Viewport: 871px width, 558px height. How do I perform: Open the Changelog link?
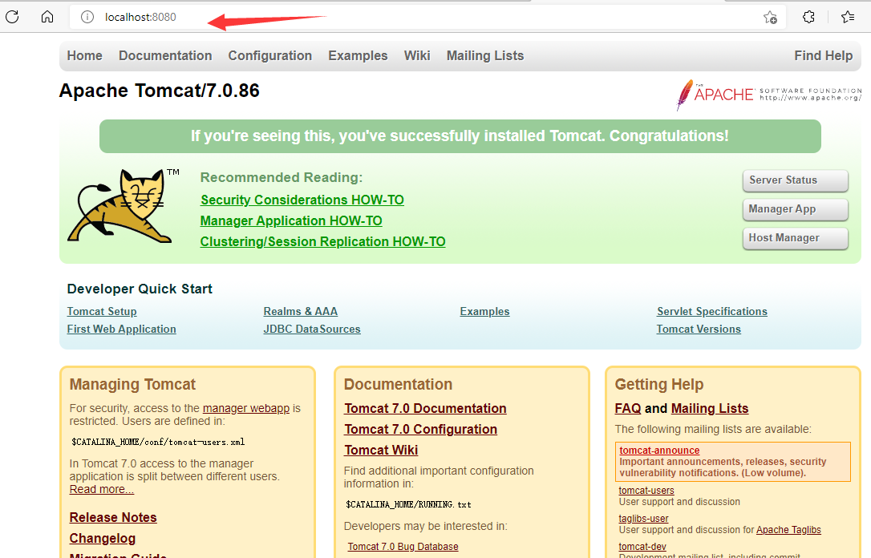pyautogui.click(x=103, y=539)
